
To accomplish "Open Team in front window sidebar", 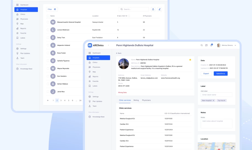I will 98,106.
